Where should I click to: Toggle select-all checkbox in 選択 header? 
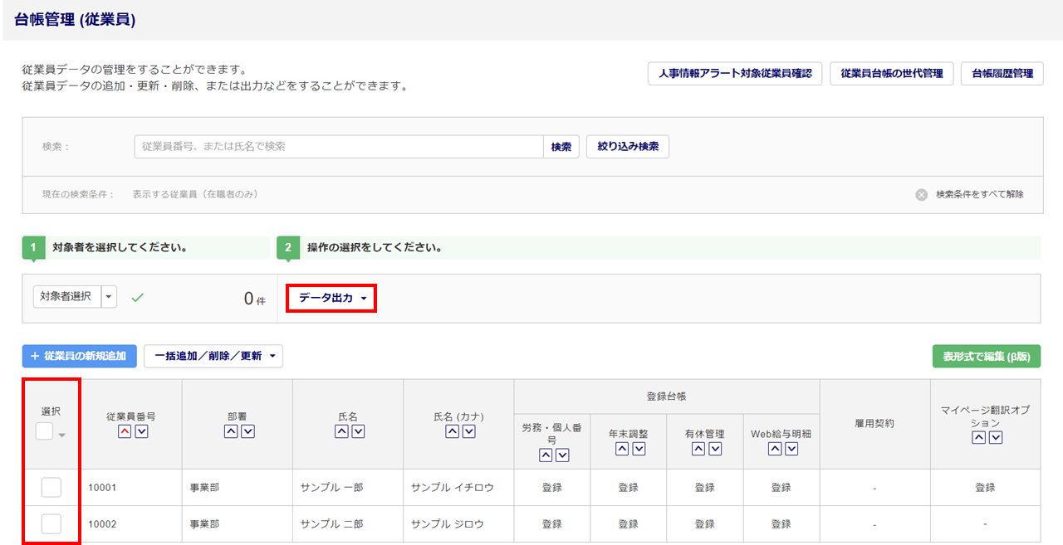44,431
